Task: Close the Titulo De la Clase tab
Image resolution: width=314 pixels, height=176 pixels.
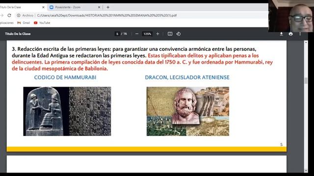Action: coord(43,7)
